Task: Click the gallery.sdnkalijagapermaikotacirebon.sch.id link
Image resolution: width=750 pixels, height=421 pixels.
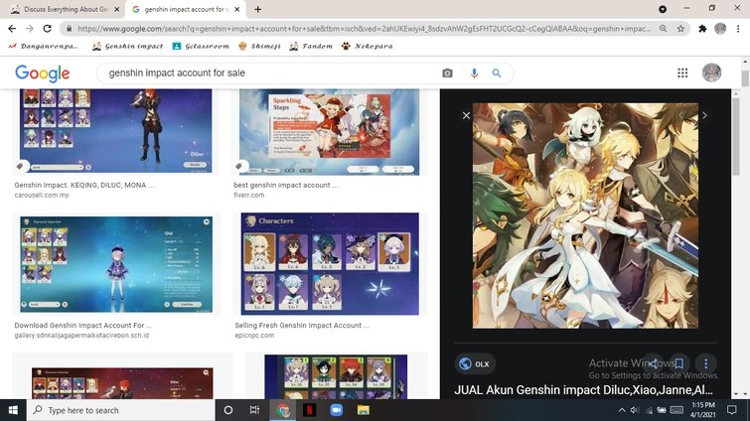Action: [81, 336]
